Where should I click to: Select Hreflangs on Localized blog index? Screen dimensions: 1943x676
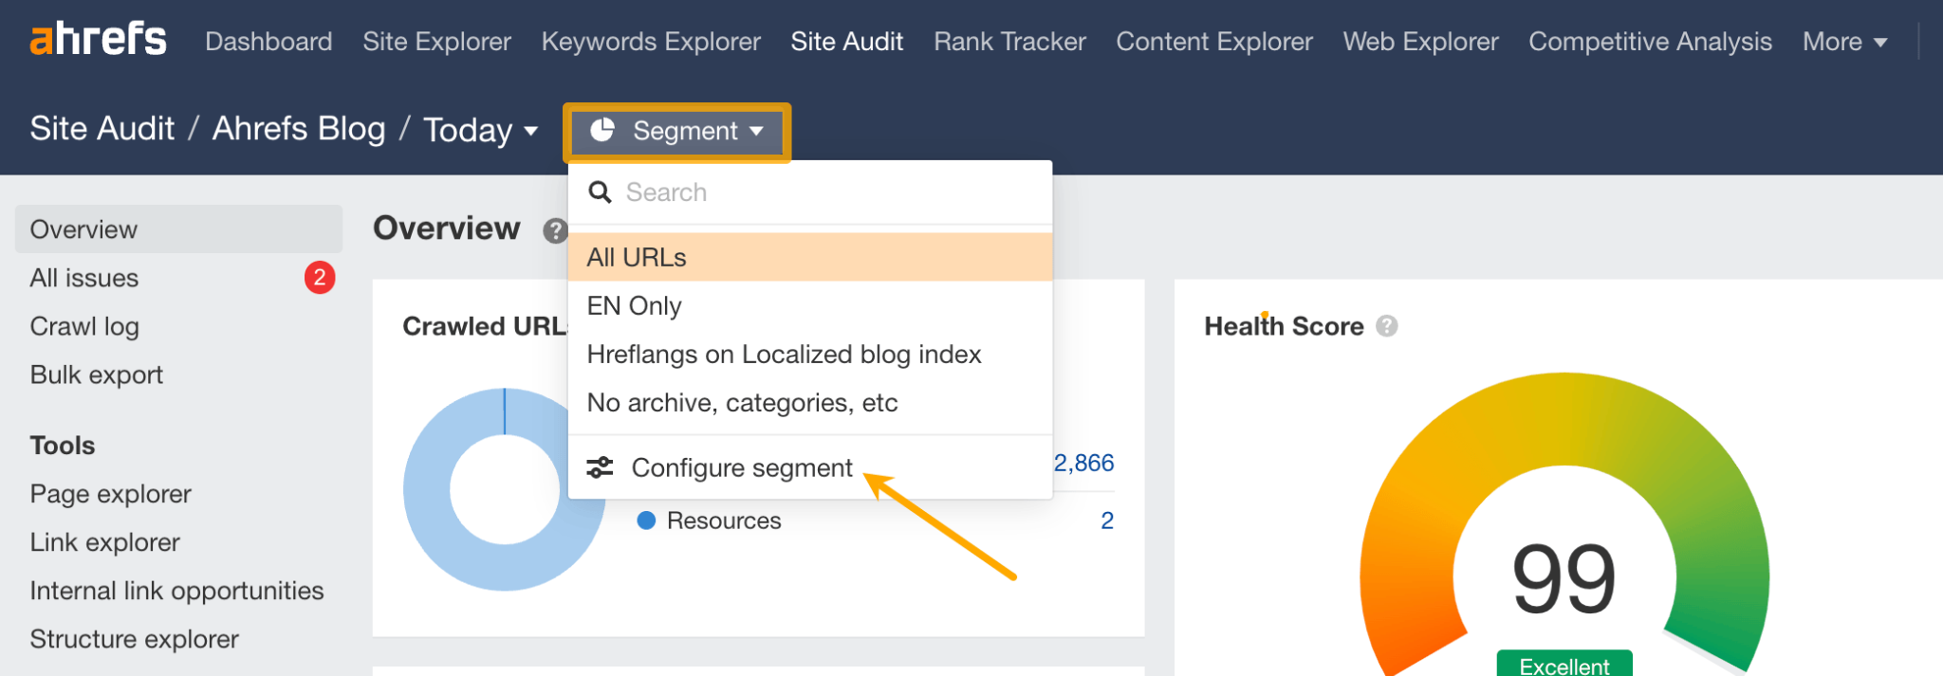(x=810, y=354)
